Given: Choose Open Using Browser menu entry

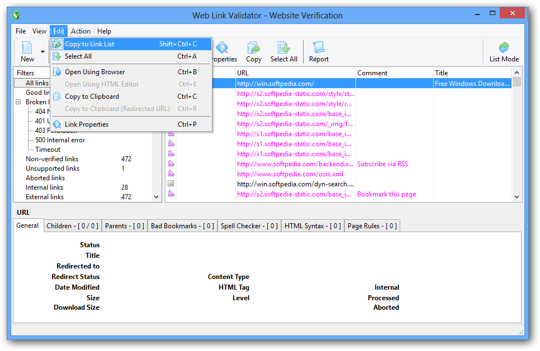Looking at the screenshot, I should [x=131, y=72].
